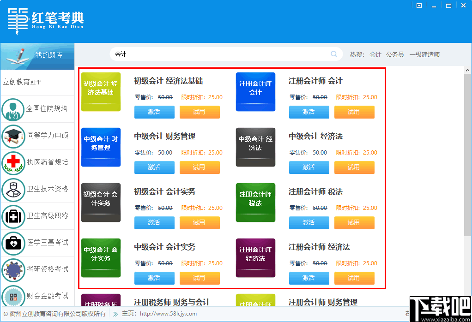The height and width of the screenshot is (322, 472).
Task: Click inside the search input field
Action: coord(208,54)
